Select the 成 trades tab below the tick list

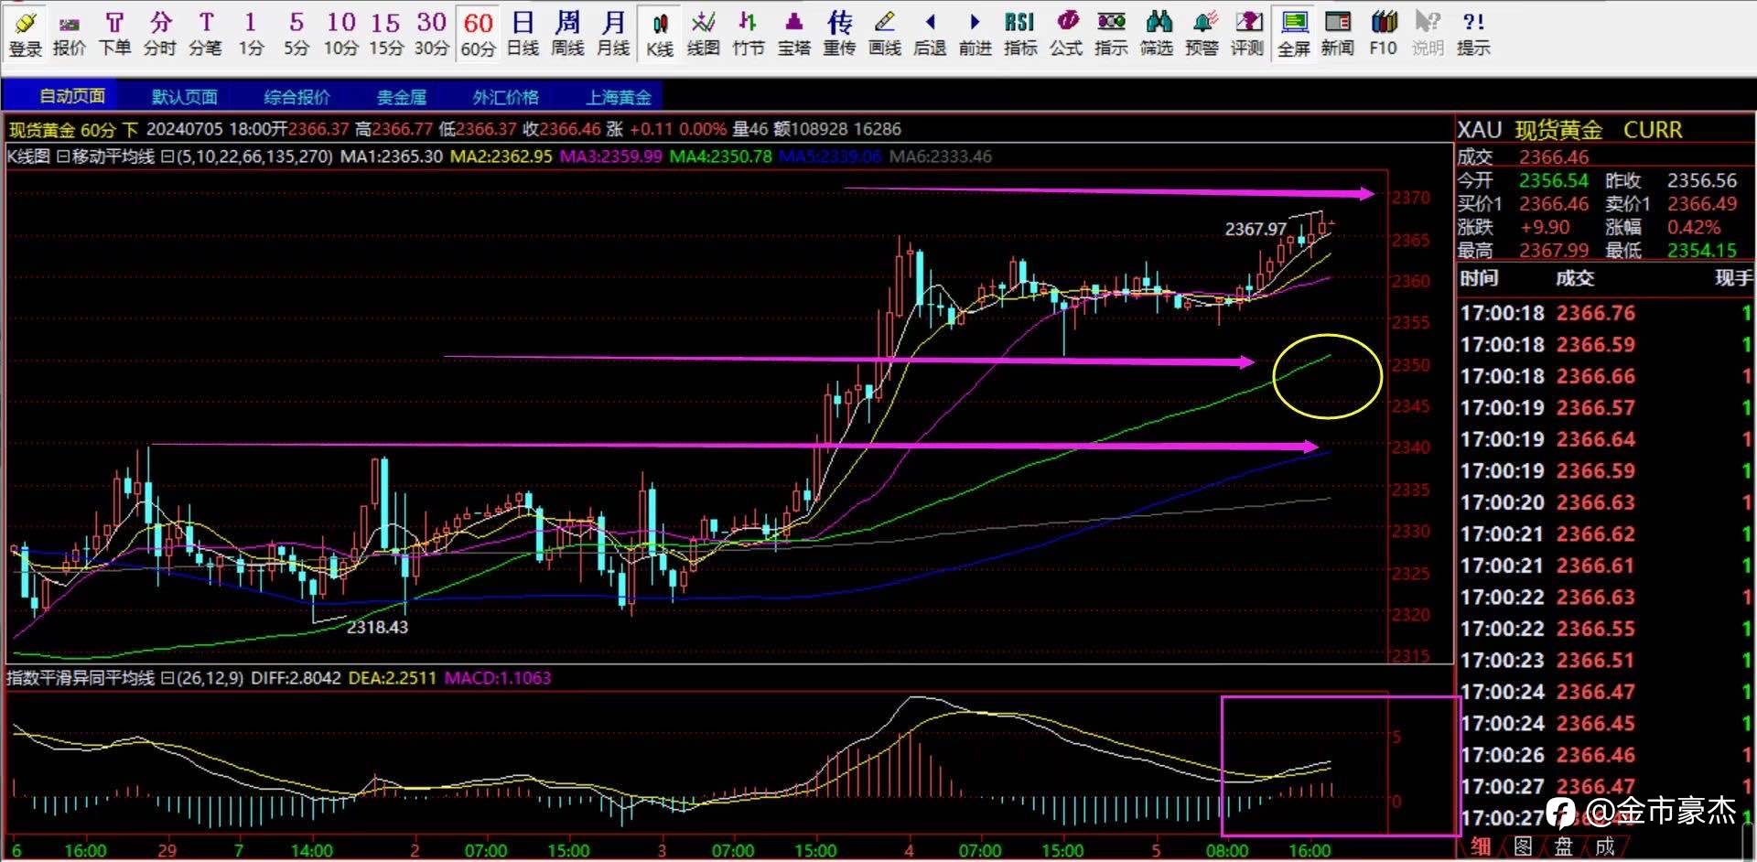[x=1605, y=847]
